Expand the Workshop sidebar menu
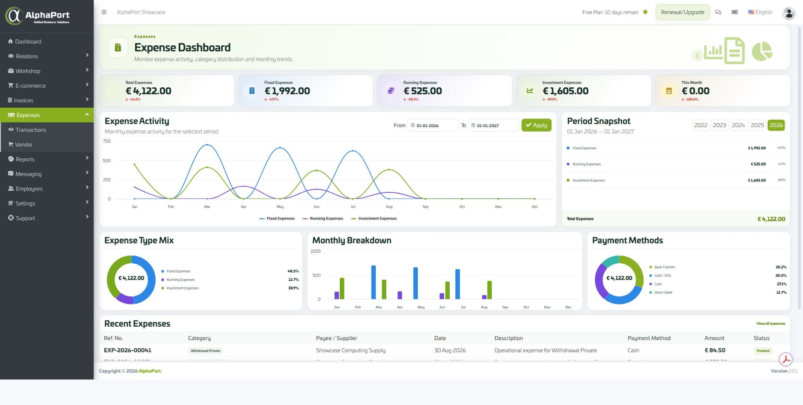This screenshot has height=405, width=803. pyautogui.click(x=47, y=70)
